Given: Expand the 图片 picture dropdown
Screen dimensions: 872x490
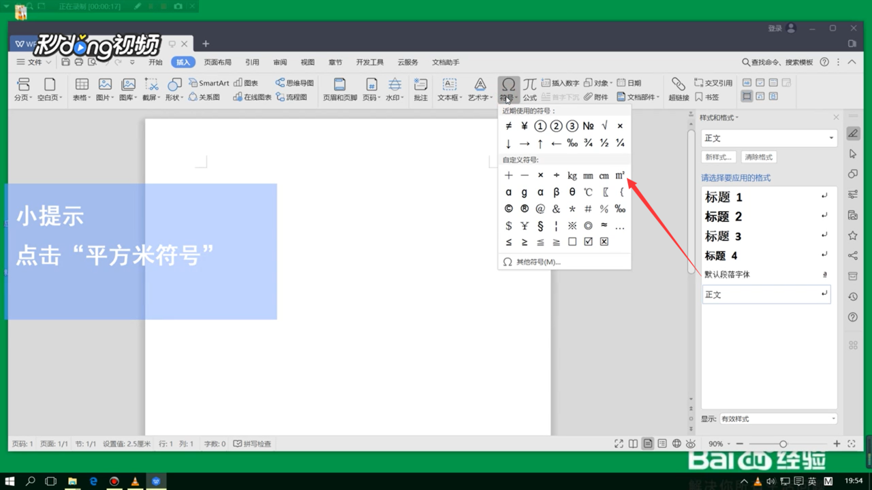Looking at the screenshot, I should [105, 97].
